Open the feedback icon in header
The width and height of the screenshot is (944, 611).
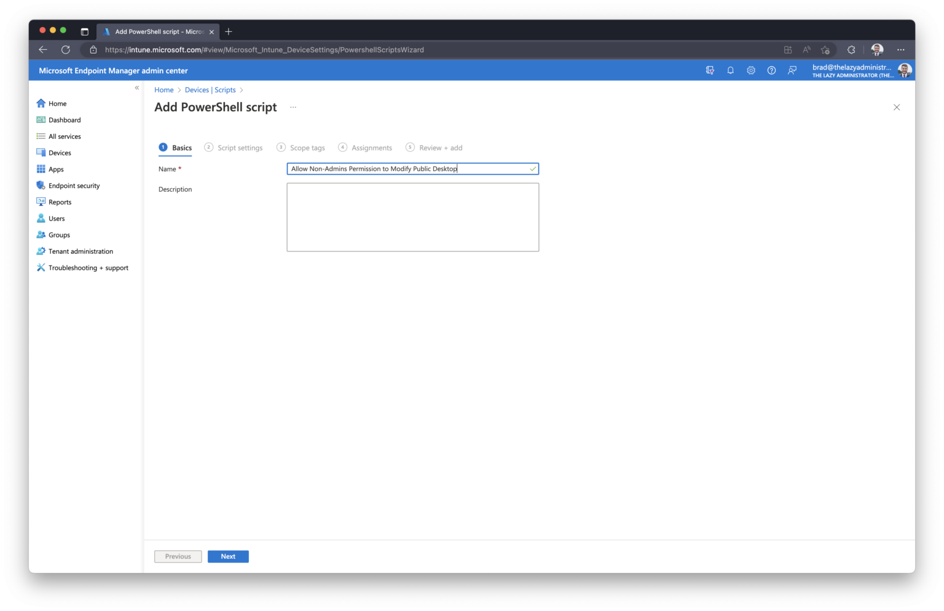pyautogui.click(x=792, y=71)
